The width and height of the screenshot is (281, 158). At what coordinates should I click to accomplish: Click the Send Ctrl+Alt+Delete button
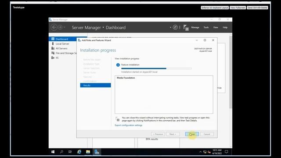(x=257, y=8)
